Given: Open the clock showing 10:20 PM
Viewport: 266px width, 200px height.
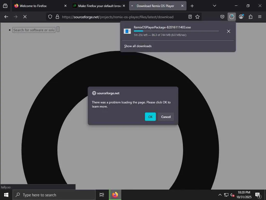Looking at the screenshot, I should click(244, 195).
